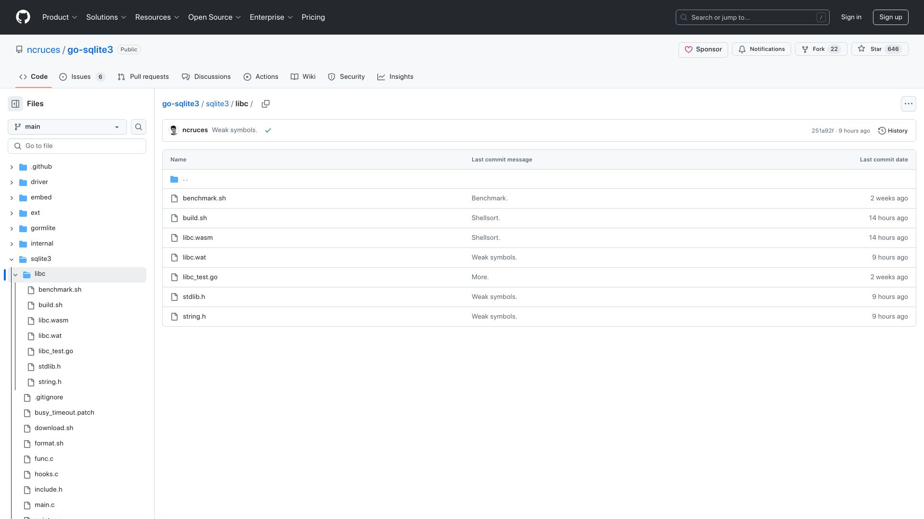Image resolution: width=924 pixels, height=519 pixels.
Task: Expand the embed folder chevron
Action: tap(12, 198)
